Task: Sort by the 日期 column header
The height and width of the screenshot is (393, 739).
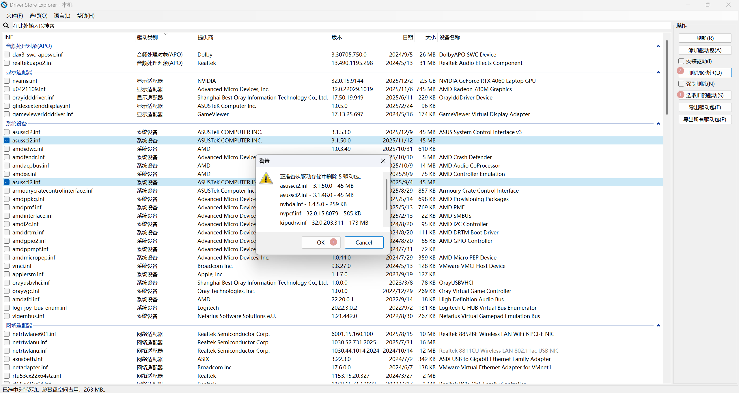Action: [398, 37]
